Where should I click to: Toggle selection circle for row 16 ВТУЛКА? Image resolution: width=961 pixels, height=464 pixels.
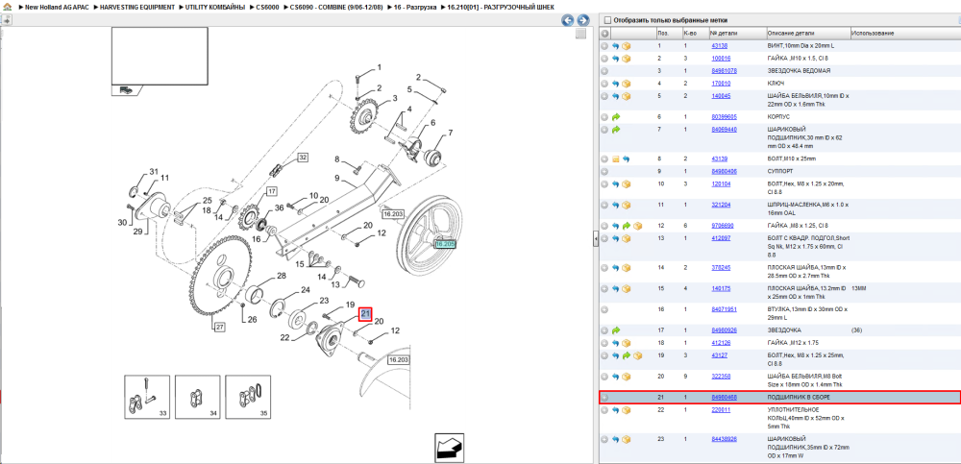point(604,309)
